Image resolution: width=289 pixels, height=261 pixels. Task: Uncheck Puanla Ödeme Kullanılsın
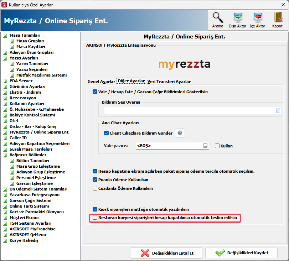coord(95,180)
